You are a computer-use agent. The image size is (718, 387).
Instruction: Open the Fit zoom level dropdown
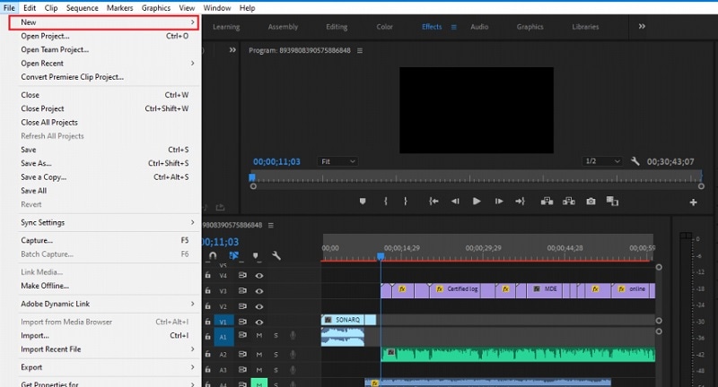pos(338,161)
